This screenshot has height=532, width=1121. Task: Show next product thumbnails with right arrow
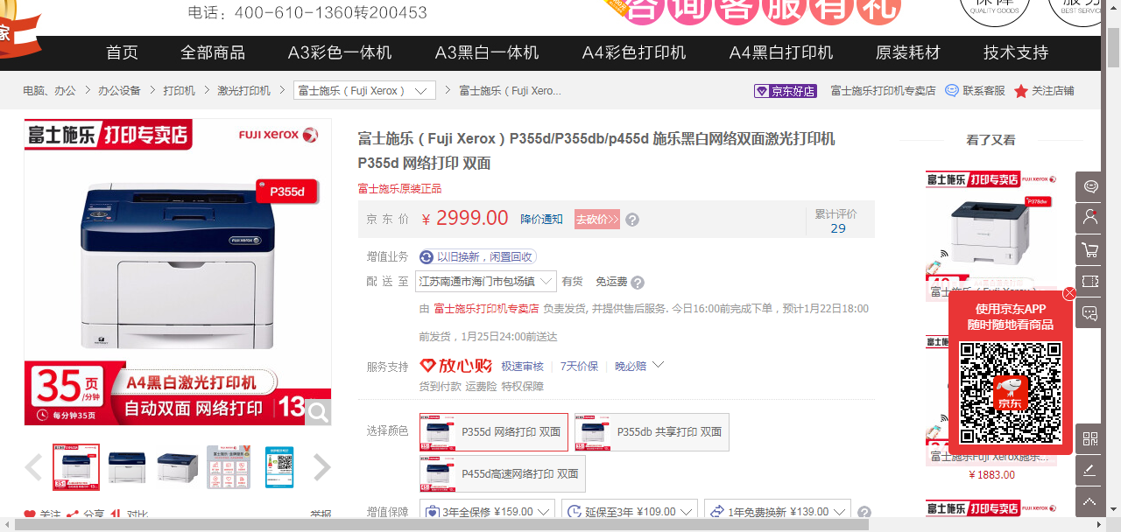point(321,467)
